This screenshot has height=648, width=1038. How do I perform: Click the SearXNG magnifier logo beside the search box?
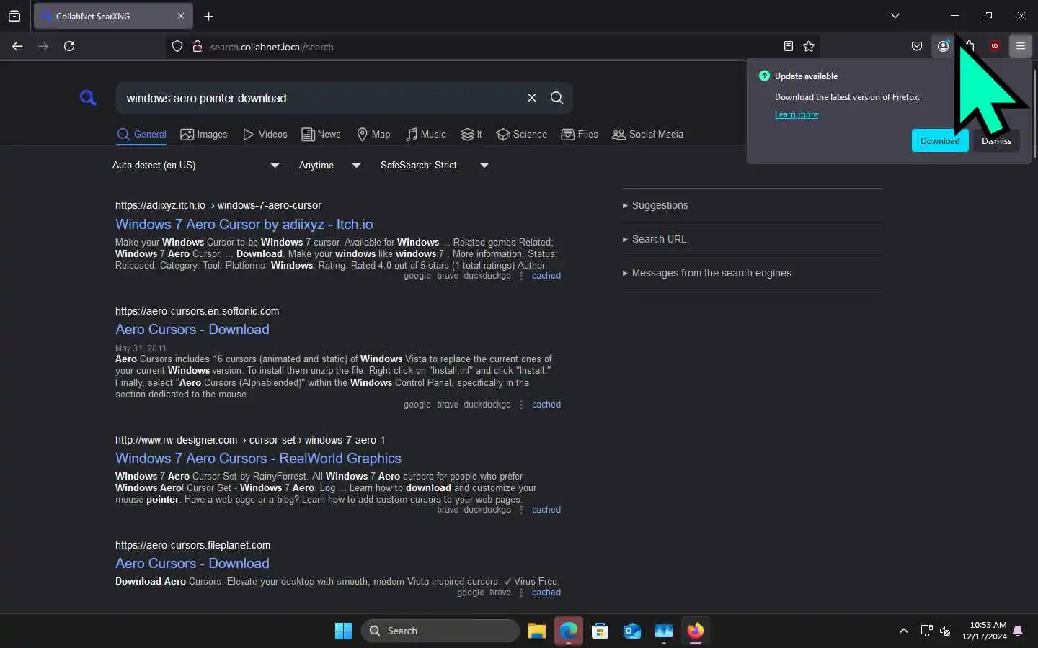coord(88,98)
